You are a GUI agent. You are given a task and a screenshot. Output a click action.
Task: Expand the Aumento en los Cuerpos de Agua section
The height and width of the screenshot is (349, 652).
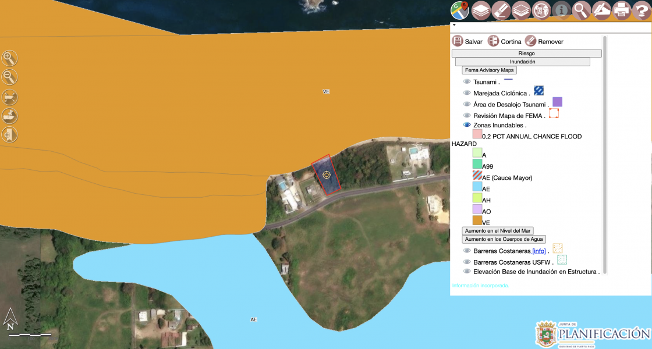(504, 239)
